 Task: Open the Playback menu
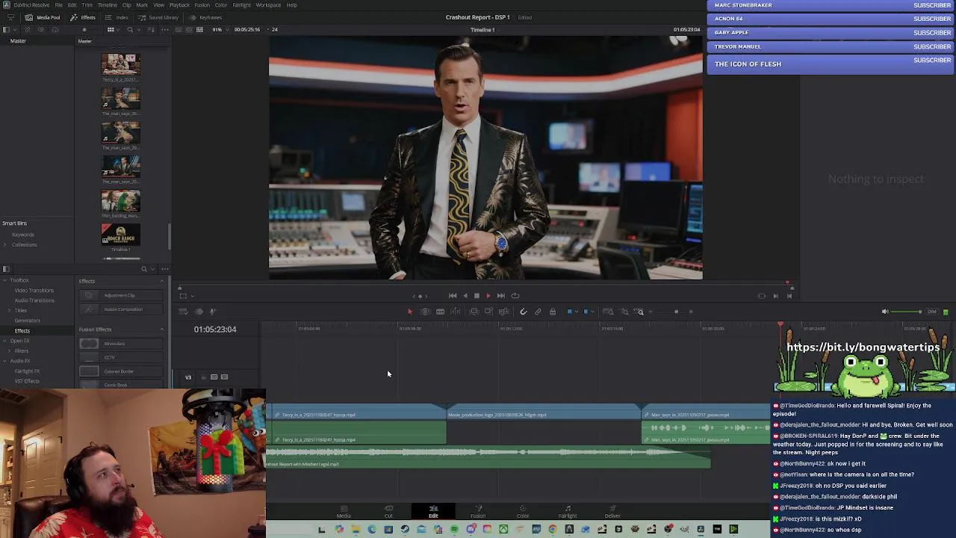click(179, 5)
